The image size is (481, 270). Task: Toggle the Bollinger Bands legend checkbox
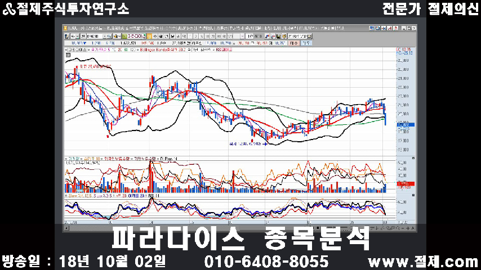click(x=137, y=49)
